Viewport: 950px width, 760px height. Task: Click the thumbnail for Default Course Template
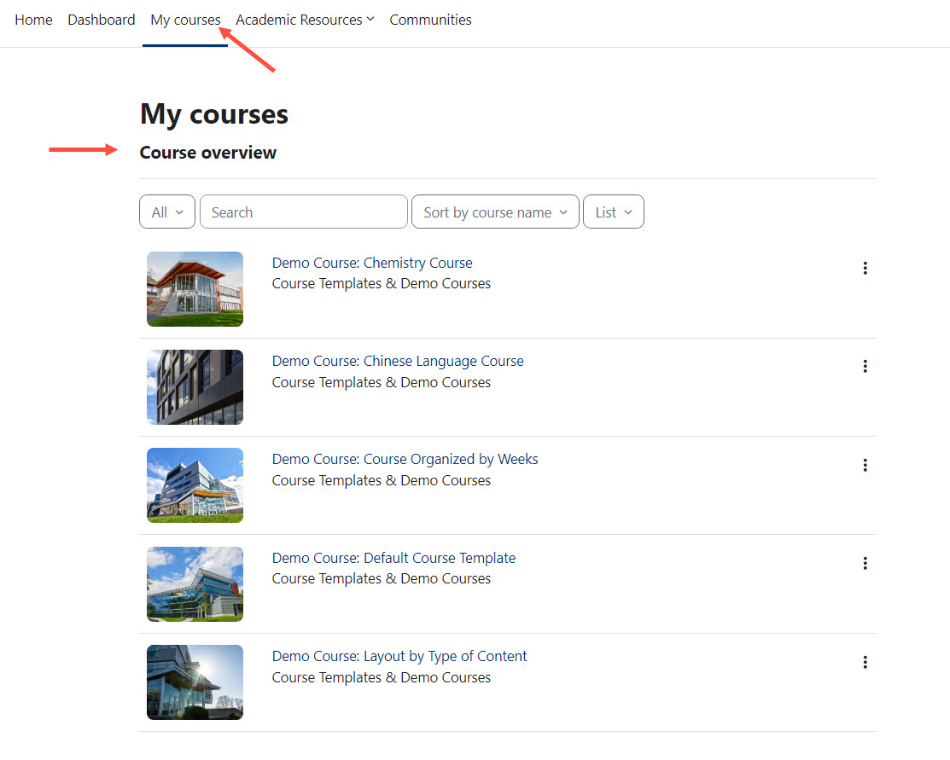coord(195,584)
